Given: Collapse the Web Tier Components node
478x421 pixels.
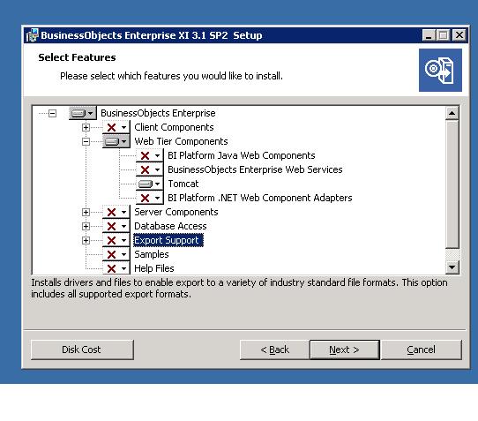Looking at the screenshot, I should (86, 141).
